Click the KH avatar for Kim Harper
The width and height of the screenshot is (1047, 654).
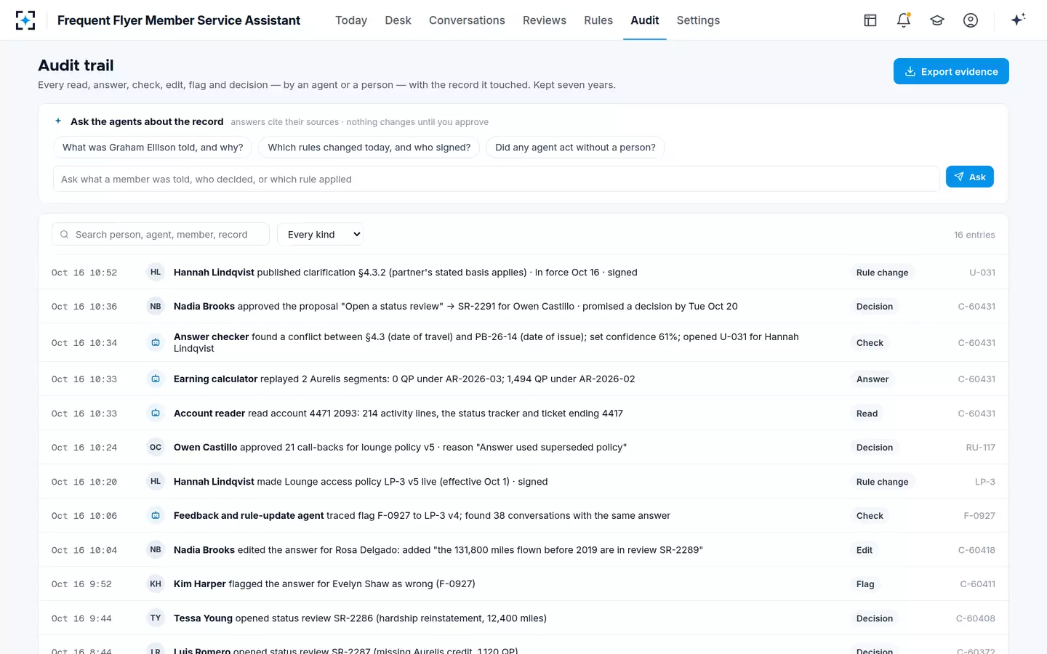156,584
